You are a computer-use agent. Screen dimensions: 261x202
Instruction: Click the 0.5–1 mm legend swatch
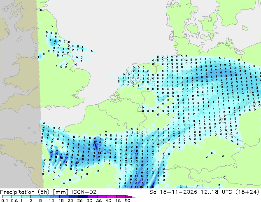pyautogui.click(x=16, y=197)
